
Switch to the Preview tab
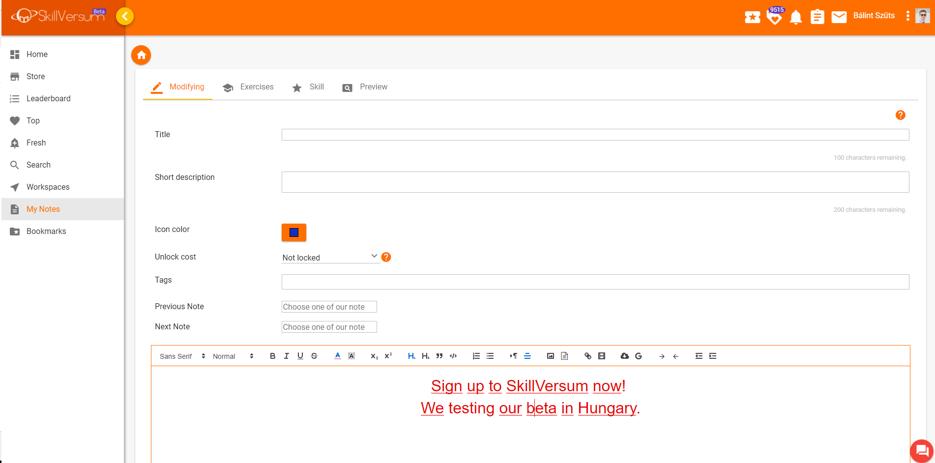click(x=365, y=87)
